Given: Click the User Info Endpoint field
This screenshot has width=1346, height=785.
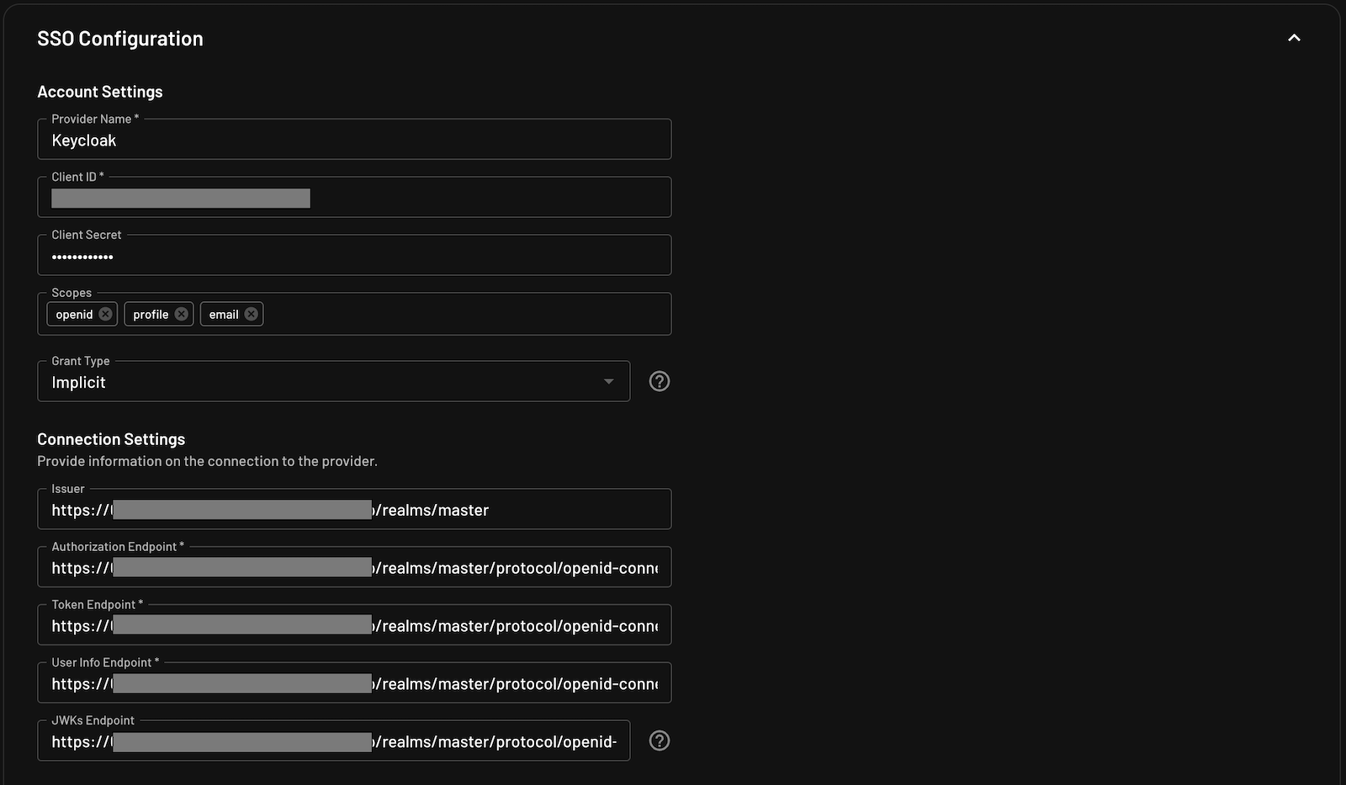Looking at the screenshot, I should click(x=353, y=682).
